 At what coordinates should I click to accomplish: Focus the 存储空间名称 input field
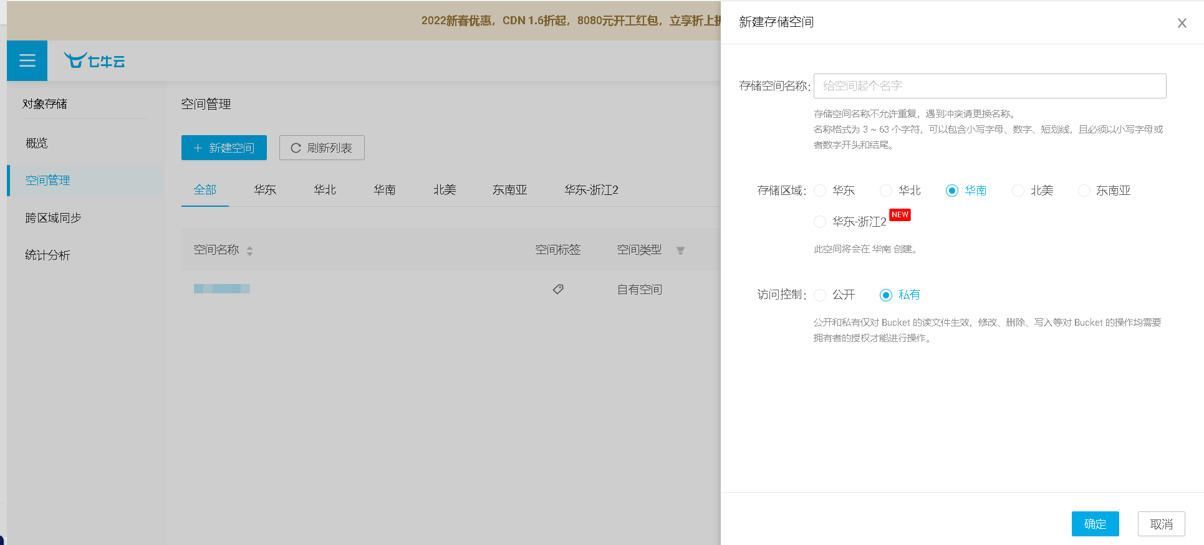[990, 86]
